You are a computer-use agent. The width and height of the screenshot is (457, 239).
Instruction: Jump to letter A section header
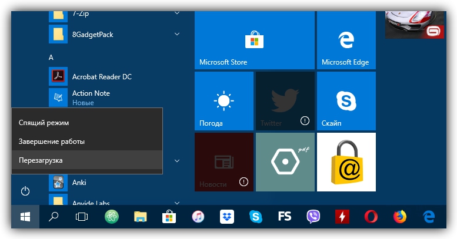pos(51,58)
